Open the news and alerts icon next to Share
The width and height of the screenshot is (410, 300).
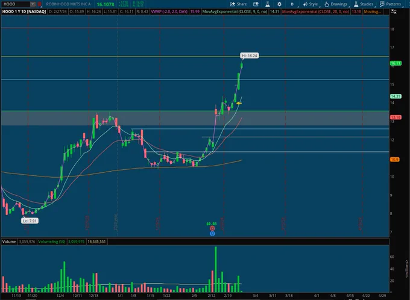click(256, 4)
